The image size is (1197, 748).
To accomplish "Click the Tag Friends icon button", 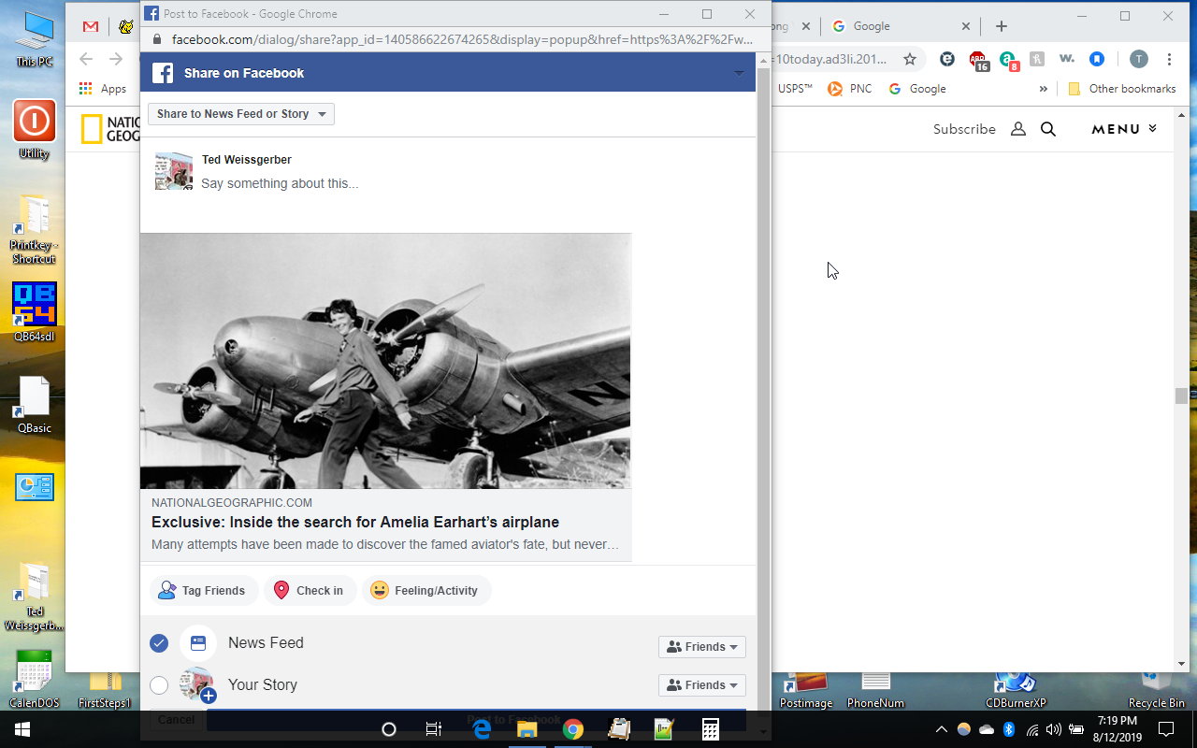I will point(204,591).
